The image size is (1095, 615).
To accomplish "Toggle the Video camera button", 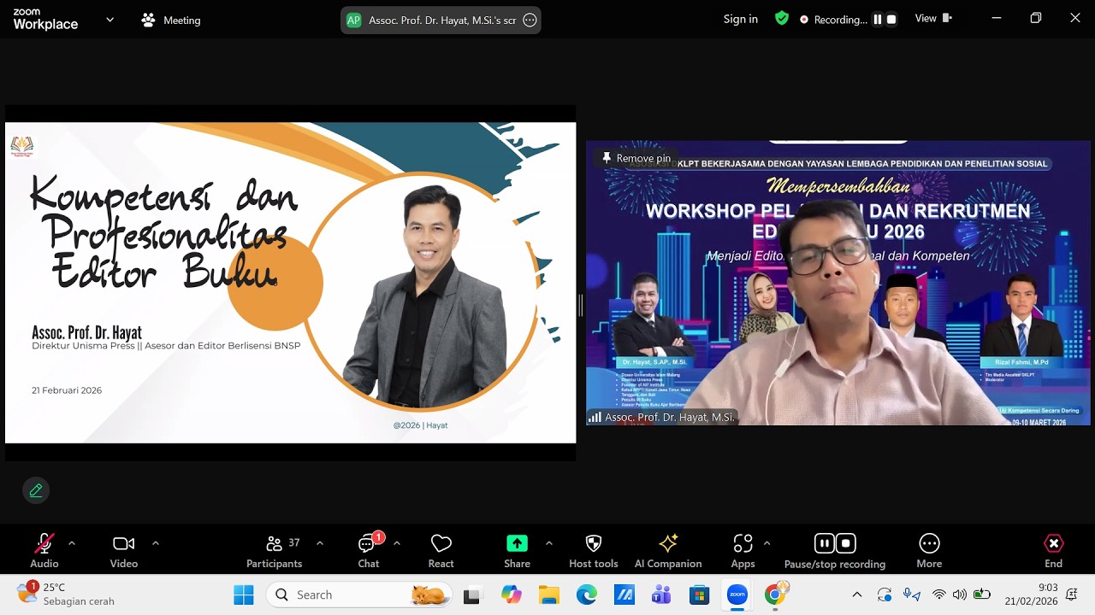I will (124, 550).
